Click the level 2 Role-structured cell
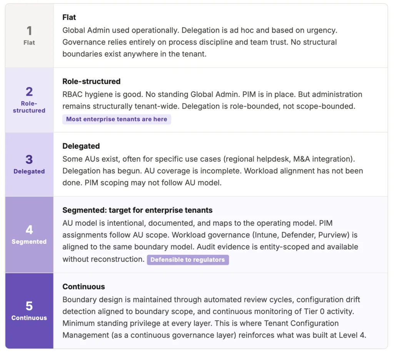 click(29, 100)
